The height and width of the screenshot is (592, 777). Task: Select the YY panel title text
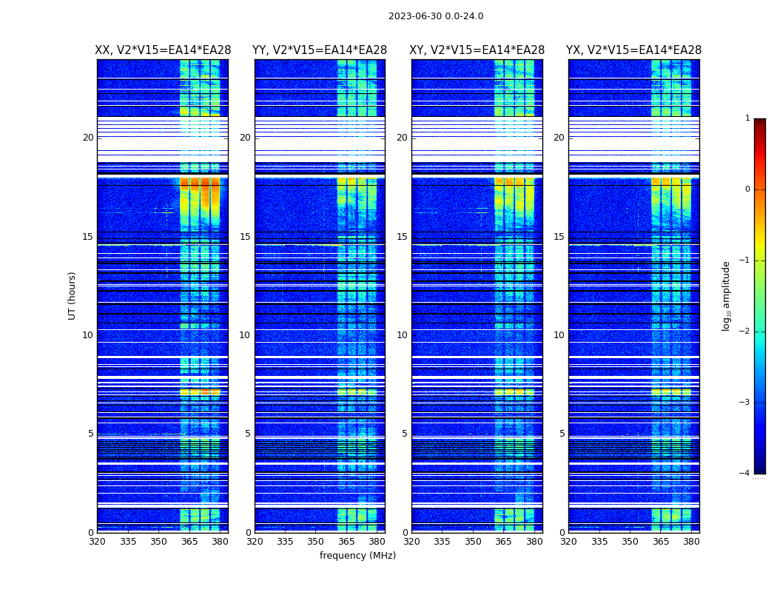coord(320,50)
